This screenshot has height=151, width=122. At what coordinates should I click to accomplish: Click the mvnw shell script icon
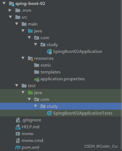pyautogui.click(x=18, y=134)
